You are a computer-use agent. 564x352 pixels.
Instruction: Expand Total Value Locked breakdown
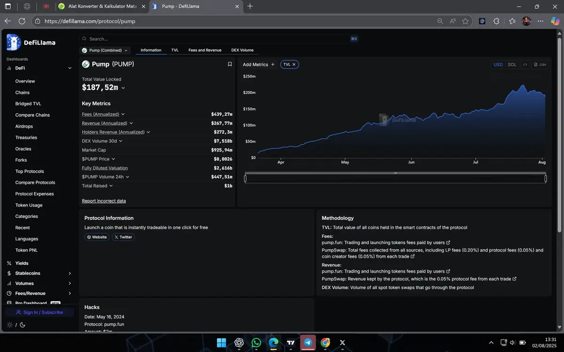coord(123,88)
